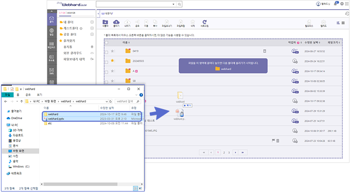
Task: Toggle the select-all checkbox in list header
Action: click(106, 43)
